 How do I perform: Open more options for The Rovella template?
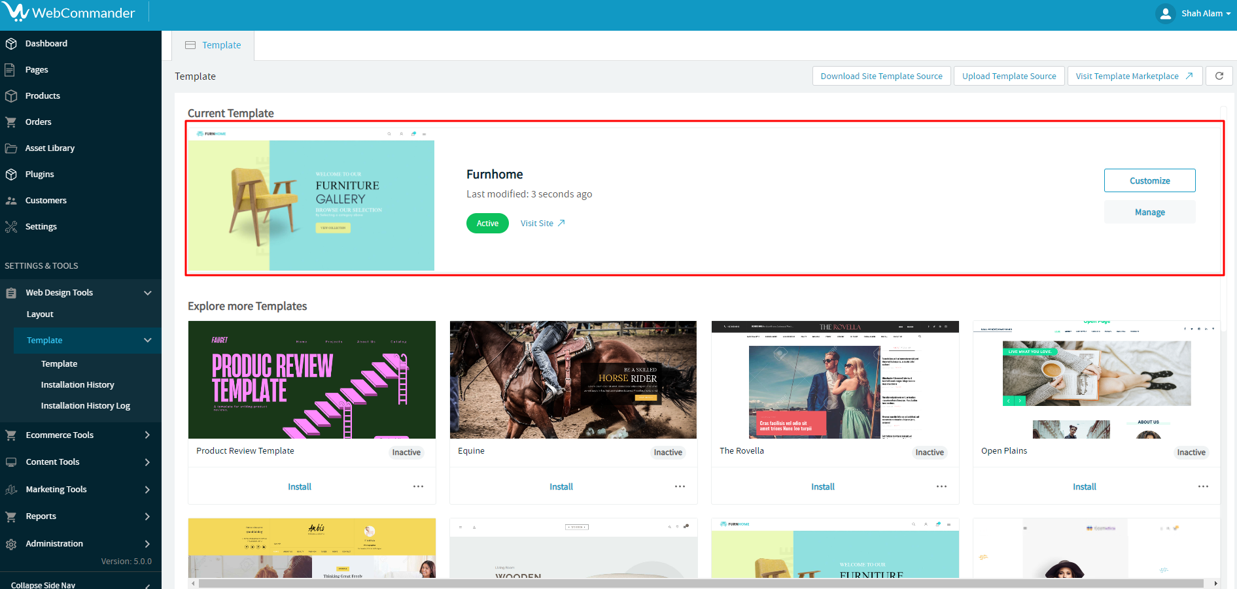tap(941, 486)
